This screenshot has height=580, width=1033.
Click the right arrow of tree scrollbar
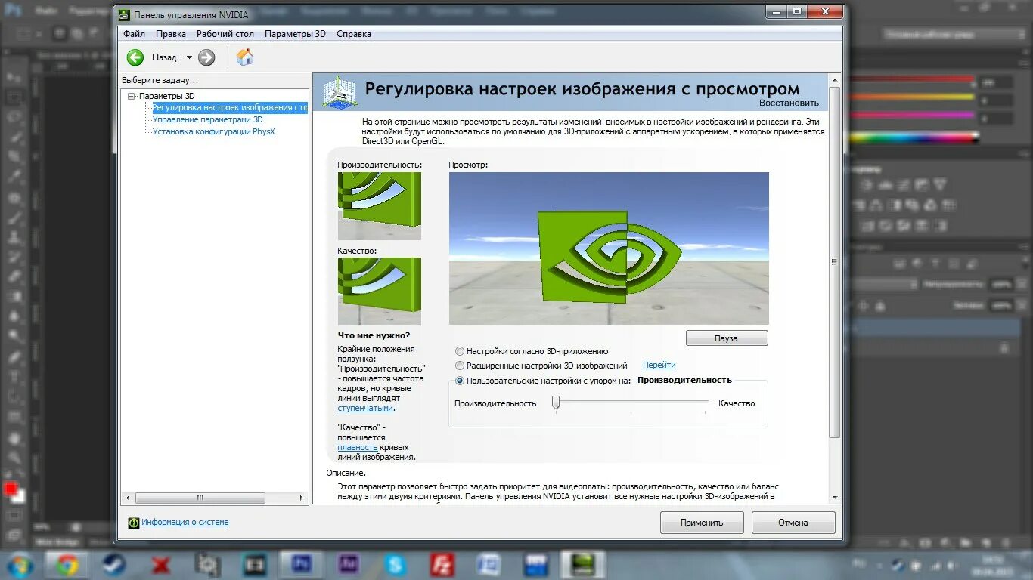point(302,498)
